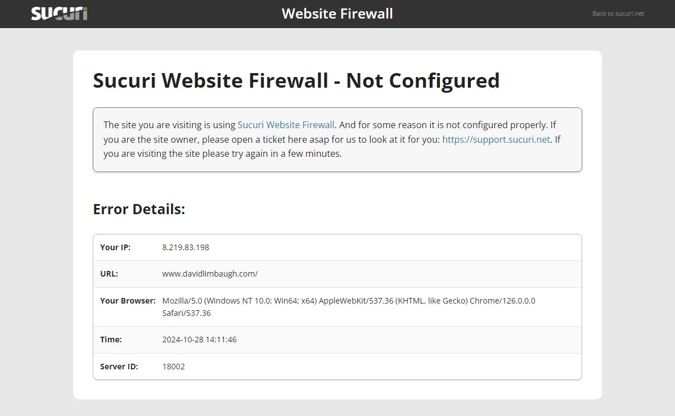
Task: Click the 'The site you are visiting' text
Action: tap(169, 125)
